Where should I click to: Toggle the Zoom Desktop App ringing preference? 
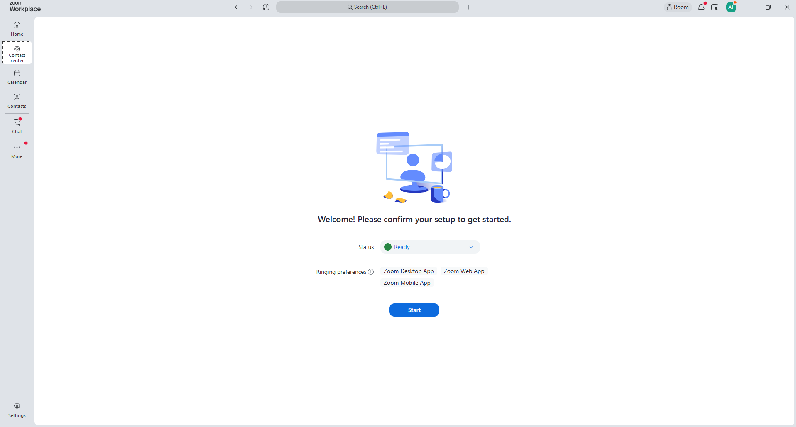[409, 271]
